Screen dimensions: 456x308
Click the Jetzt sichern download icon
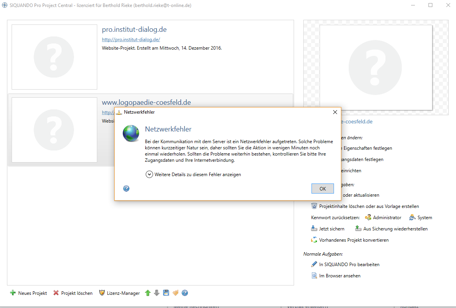(x=314, y=228)
